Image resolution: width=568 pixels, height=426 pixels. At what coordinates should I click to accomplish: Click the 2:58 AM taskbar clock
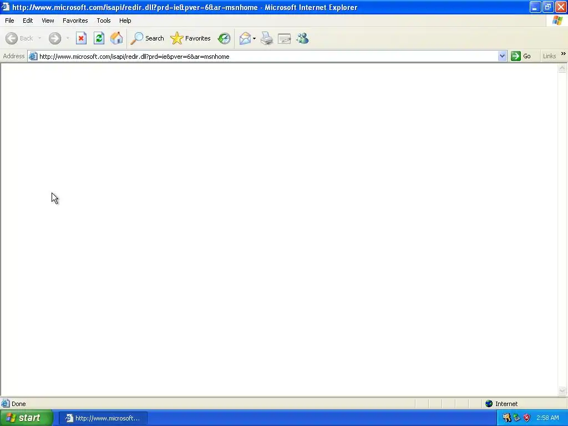click(x=547, y=418)
